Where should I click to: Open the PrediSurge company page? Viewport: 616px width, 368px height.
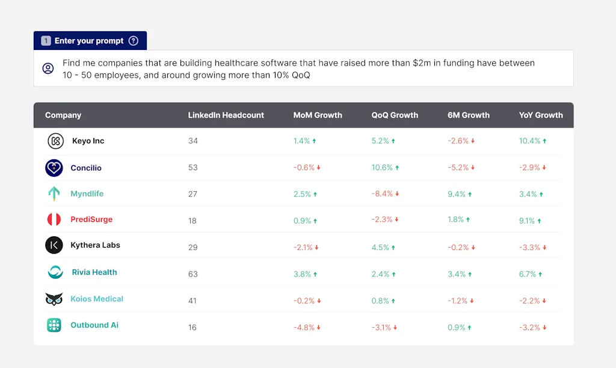(x=91, y=219)
